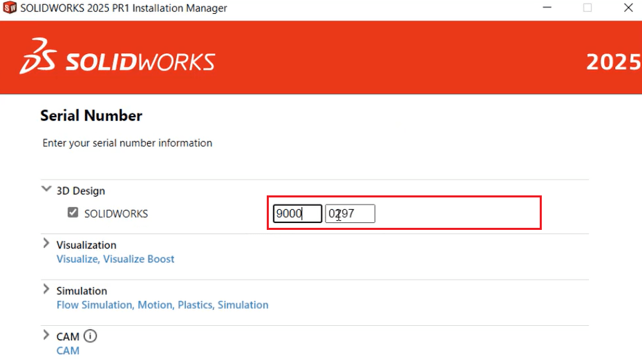This screenshot has height=359, width=642.
Task: Select the 3D Design section heading
Action: click(x=81, y=191)
